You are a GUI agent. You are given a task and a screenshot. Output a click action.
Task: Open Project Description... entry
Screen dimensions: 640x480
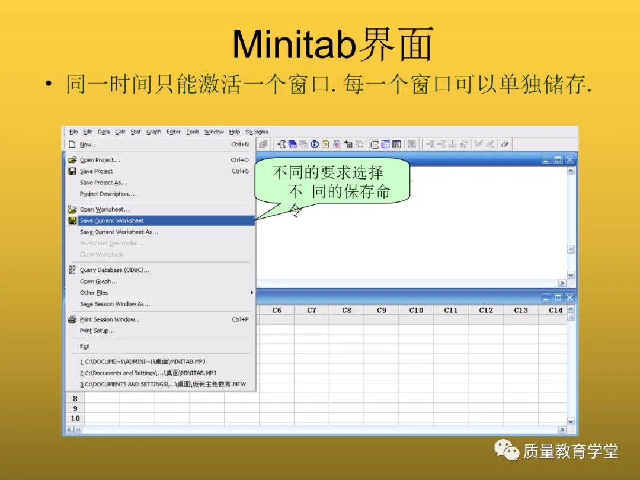click(x=159, y=194)
